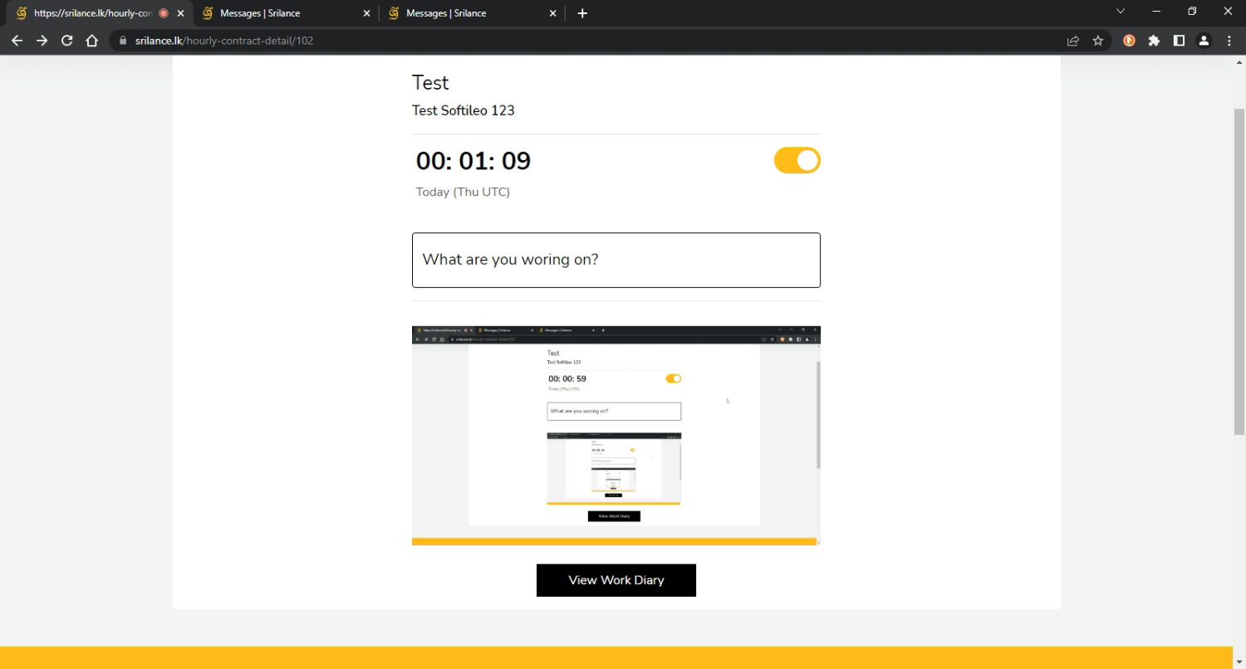The width and height of the screenshot is (1246, 669).
Task: Open the user profile icon
Action: click(x=1204, y=41)
